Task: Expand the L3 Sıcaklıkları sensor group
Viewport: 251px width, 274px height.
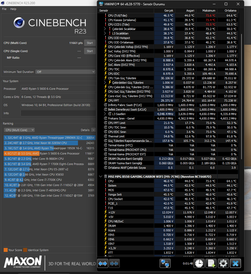Action: [105, 33]
